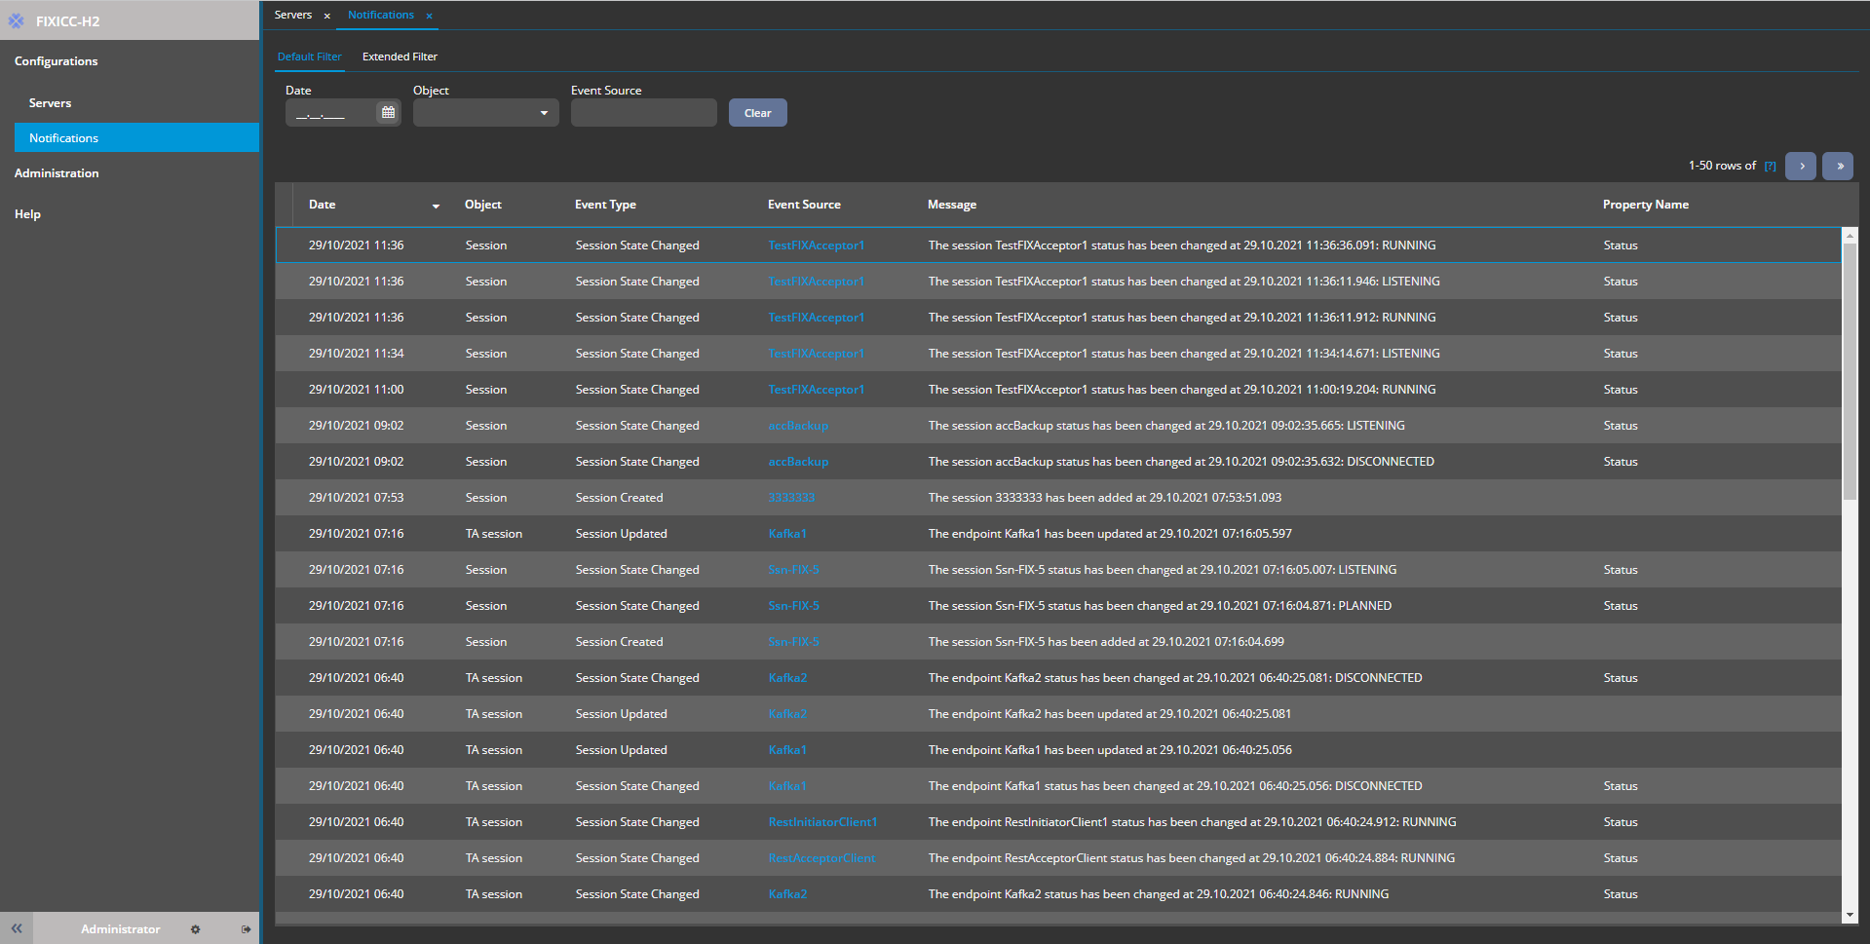The height and width of the screenshot is (944, 1870).
Task: Open TestFIXAcceptor1 link in 11:36:36 RUNNING row
Action: click(x=817, y=245)
